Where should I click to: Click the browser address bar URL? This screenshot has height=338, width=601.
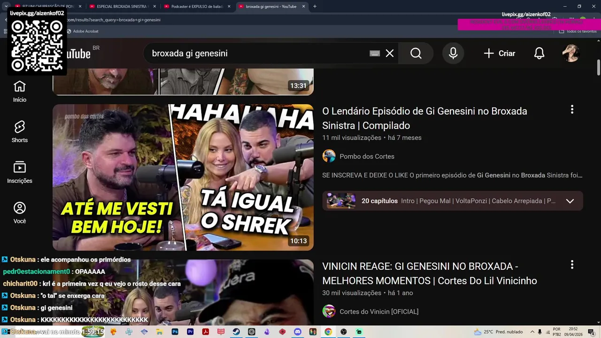pyautogui.click(x=113, y=20)
